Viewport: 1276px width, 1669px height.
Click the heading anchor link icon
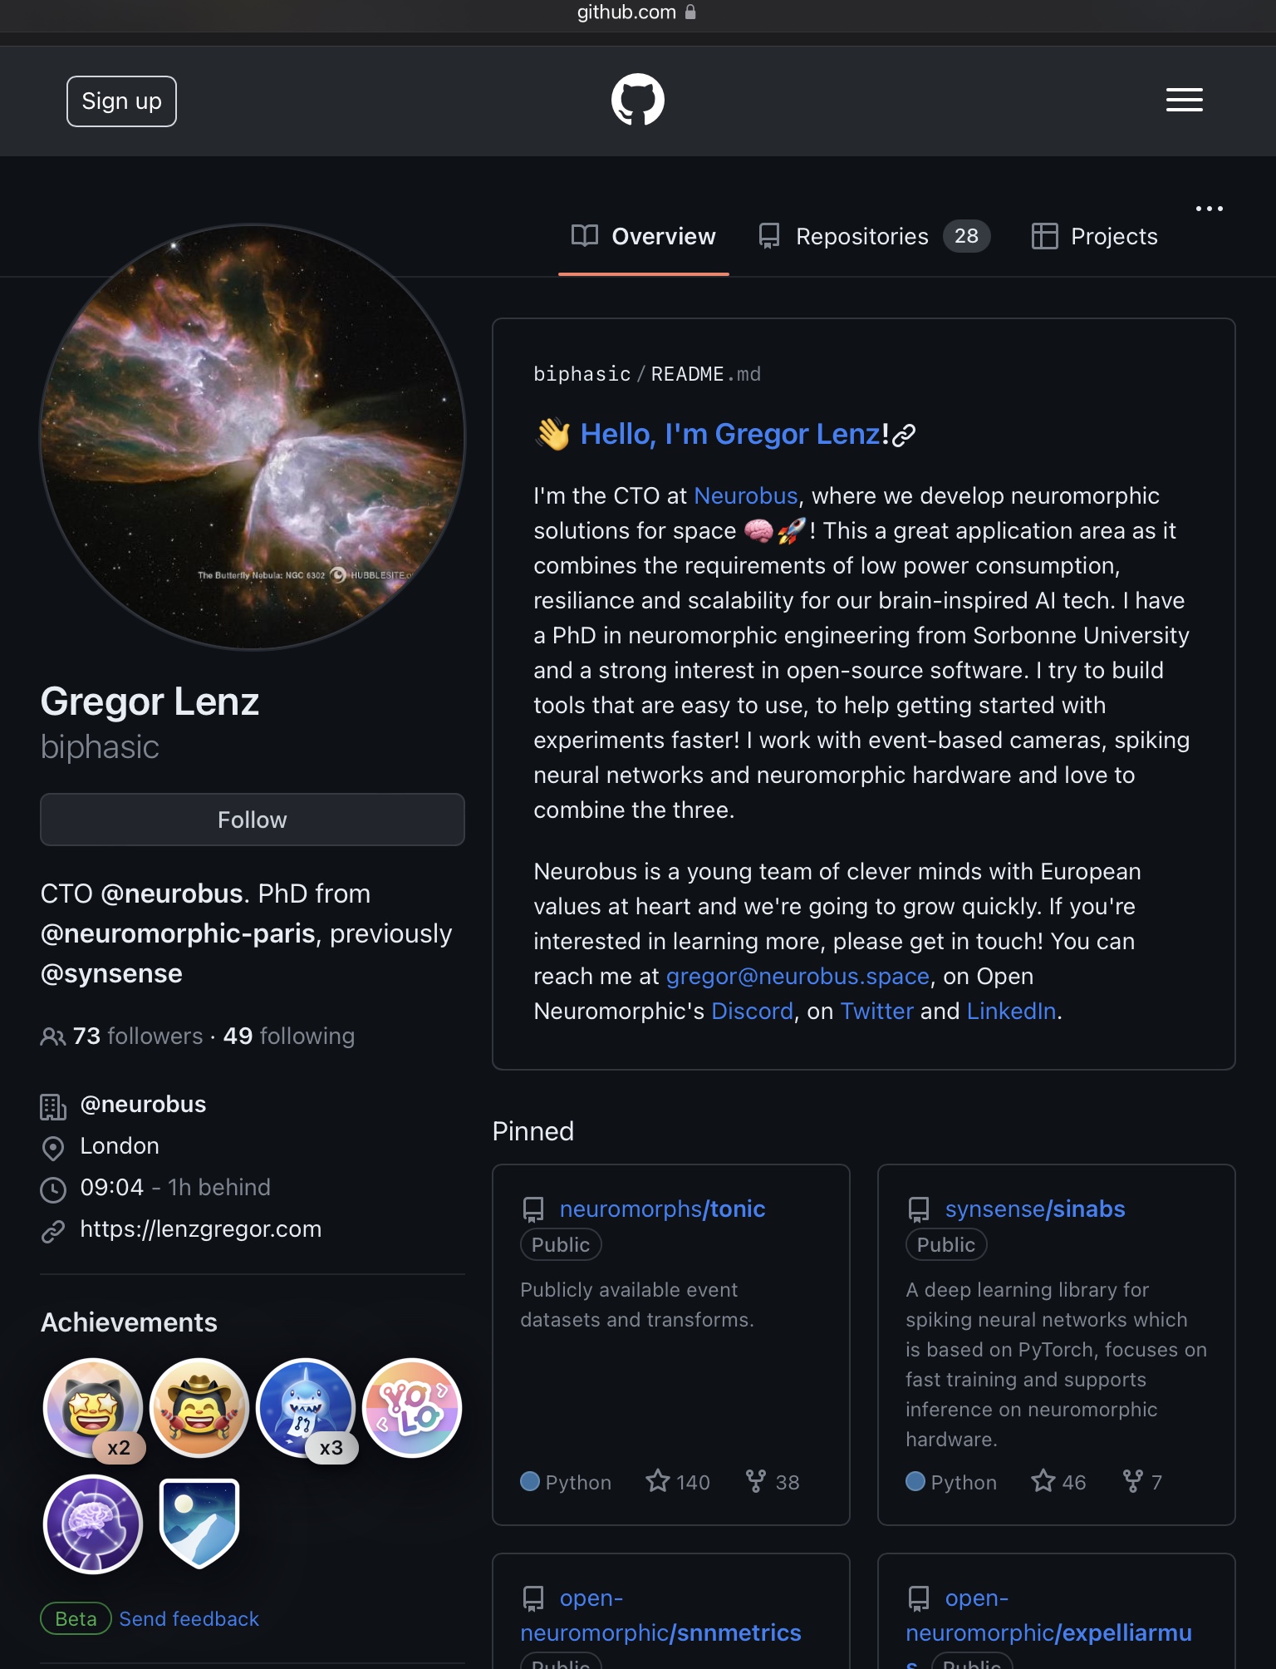point(904,435)
